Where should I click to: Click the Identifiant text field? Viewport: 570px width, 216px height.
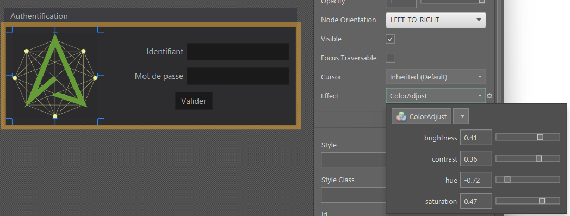(x=238, y=52)
